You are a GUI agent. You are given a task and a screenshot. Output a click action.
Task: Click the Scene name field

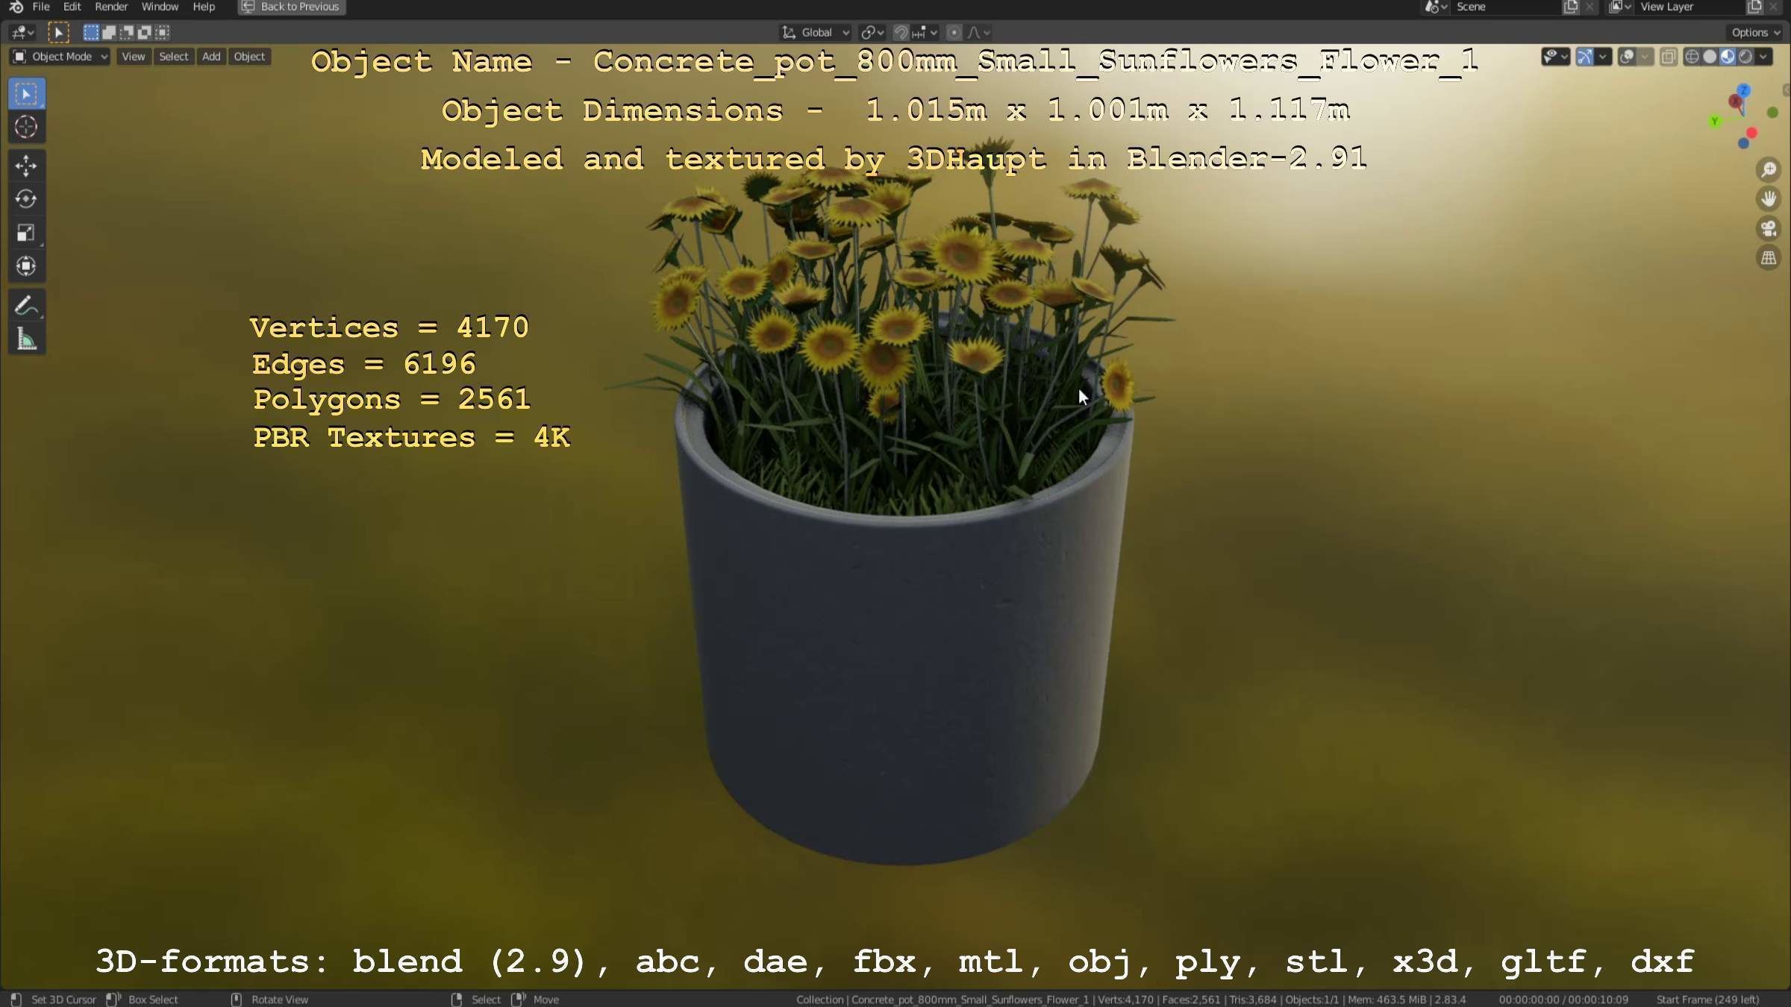pyautogui.click(x=1506, y=7)
